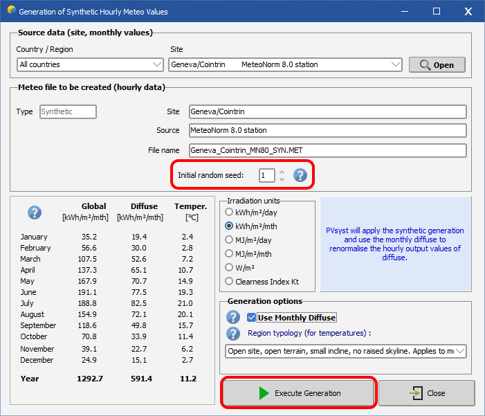485x416 pixels.
Task: Toggle Use Monthly Diffuse checkbox
Action: [251, 318]
